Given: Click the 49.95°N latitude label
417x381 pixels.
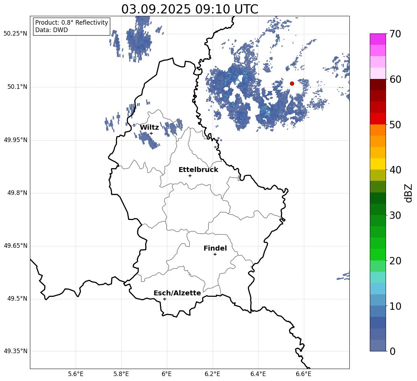Looking at the screenshot, I should pos(15,140).
